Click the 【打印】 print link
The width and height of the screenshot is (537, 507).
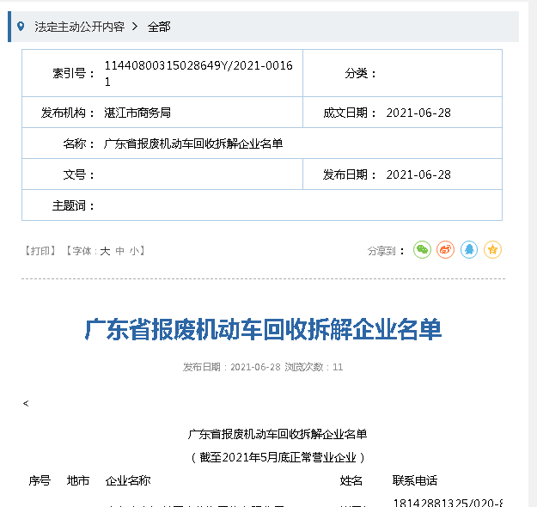pyautogui.click(x=40, y=251)
